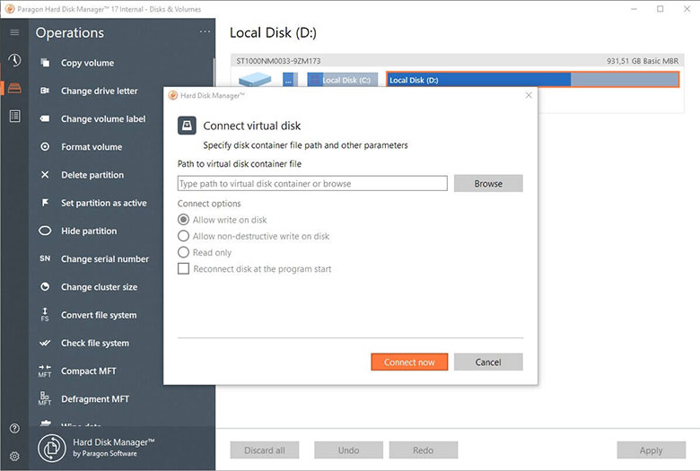Viewport: 700px width, 471px height.
Task: Select the Disks & Volumes sidebar icon
Action: [14, 88]
